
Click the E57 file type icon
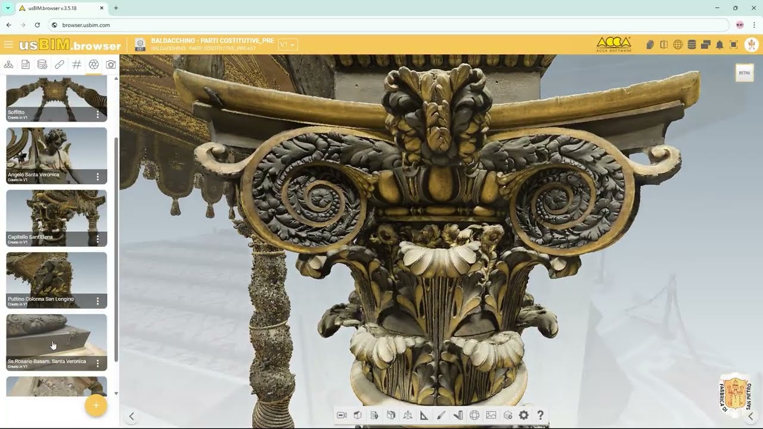[140, 45]
